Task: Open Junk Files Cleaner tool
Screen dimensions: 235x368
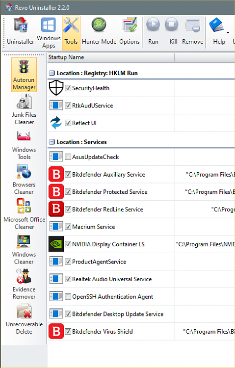Action: point(24,109)
